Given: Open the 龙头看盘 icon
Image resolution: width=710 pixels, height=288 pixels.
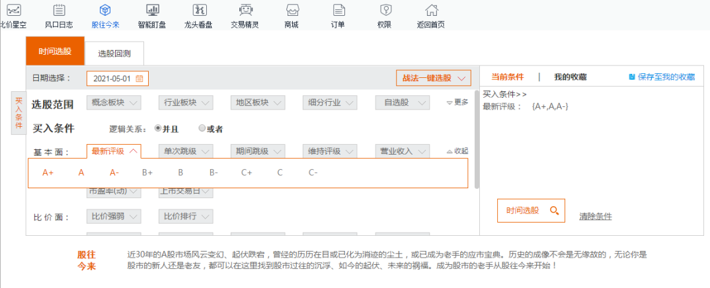Looking at the screenshot, I should 199,9.
